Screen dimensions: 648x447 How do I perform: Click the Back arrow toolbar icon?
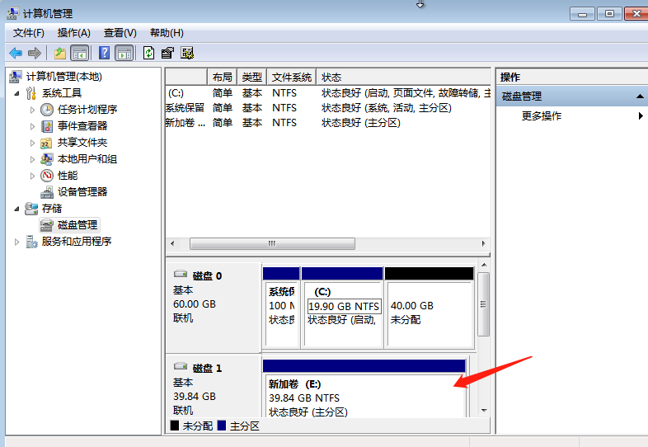coord(16,53)
